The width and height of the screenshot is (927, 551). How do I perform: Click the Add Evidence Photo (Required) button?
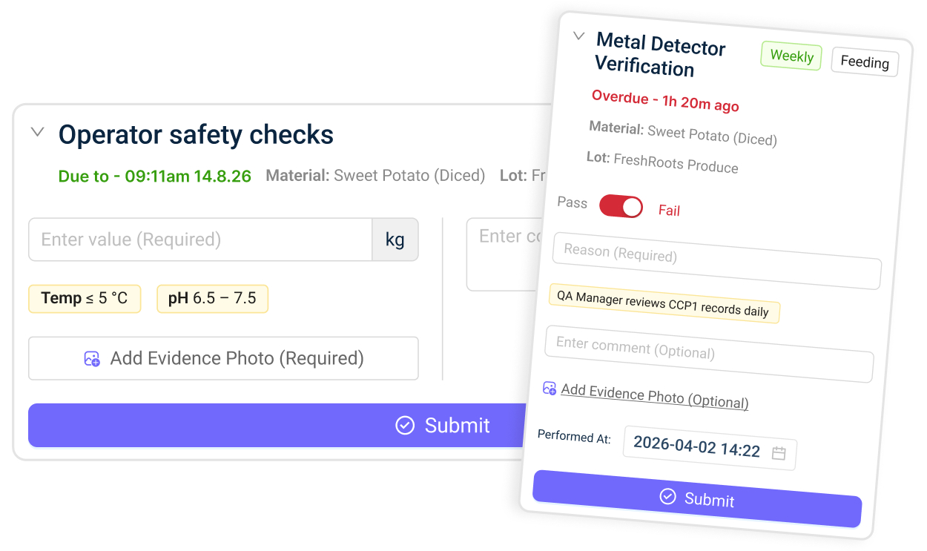[x=223, y=358]
